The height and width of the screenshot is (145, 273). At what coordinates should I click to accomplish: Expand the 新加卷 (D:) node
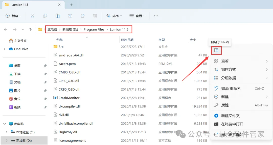(7, 140)
